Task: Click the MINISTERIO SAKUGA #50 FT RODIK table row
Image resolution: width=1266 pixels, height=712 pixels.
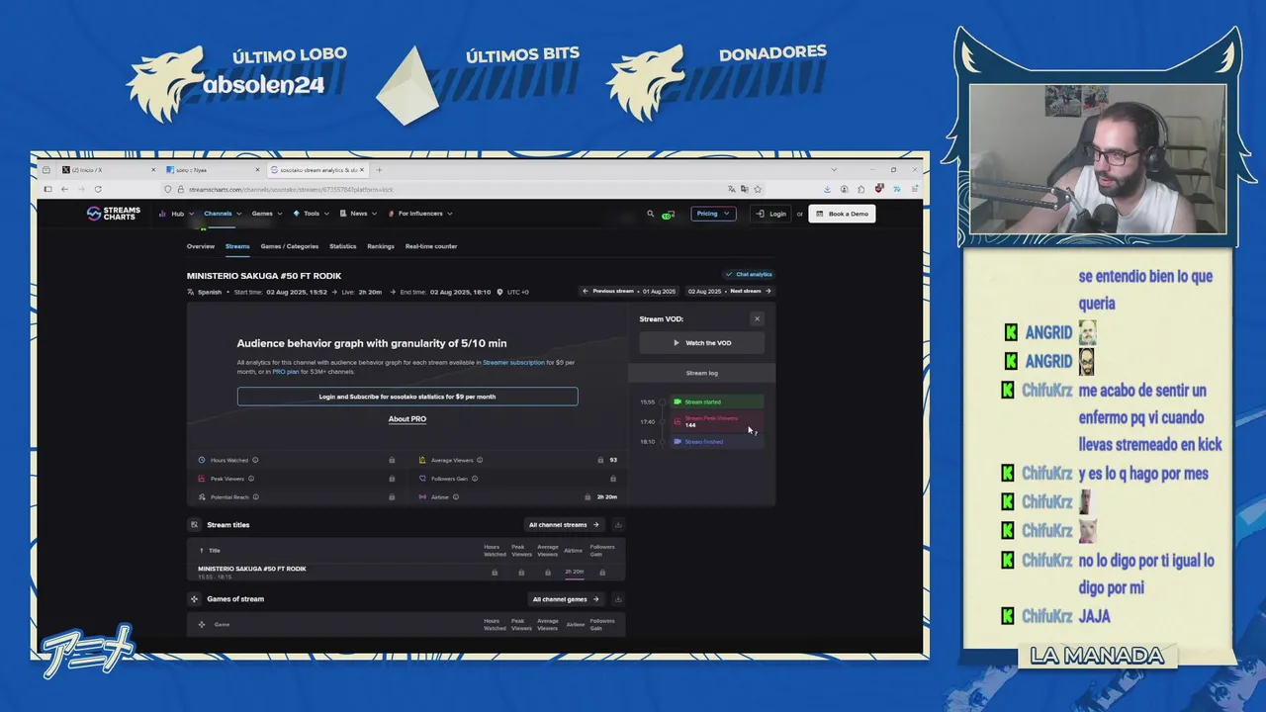Action: click(407, 572)
